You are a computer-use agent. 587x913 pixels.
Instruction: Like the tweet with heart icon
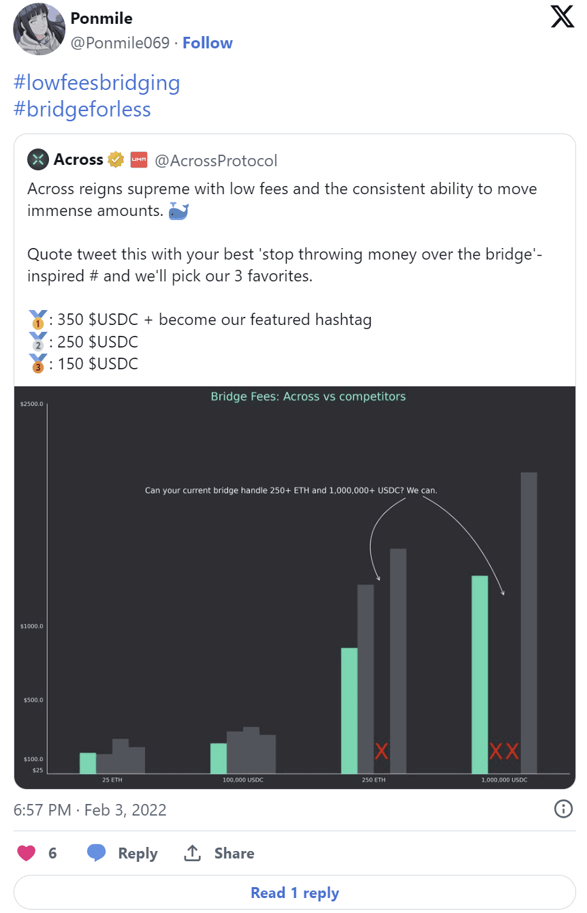[x=27, y=853]
